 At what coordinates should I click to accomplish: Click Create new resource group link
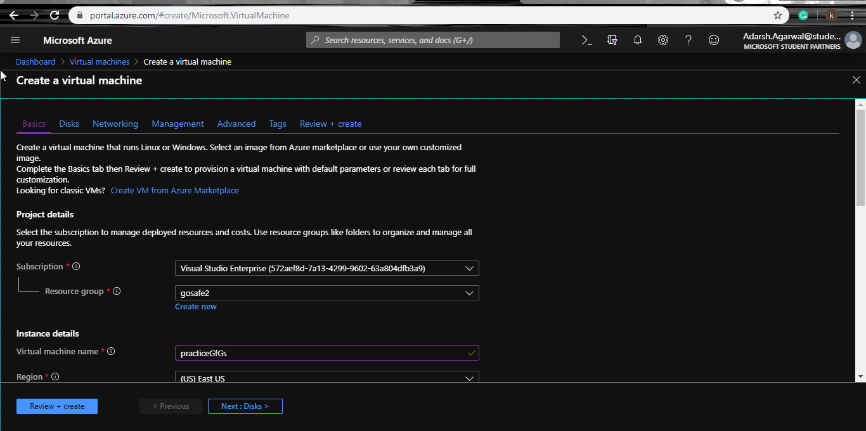click(x=196, y=307)
